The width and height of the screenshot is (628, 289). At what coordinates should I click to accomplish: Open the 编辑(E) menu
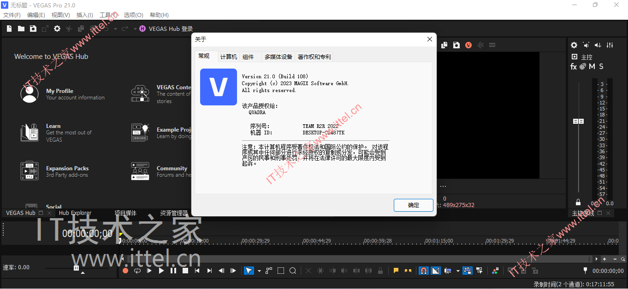coord(36,15)
